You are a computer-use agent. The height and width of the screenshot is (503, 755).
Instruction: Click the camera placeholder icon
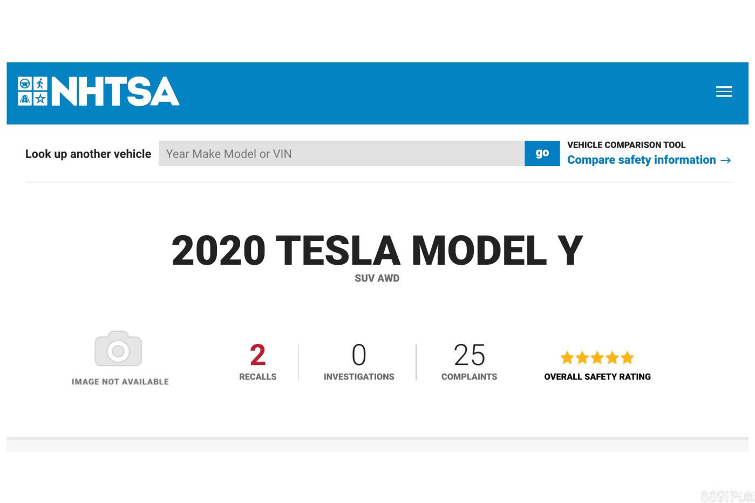point(118,349)
